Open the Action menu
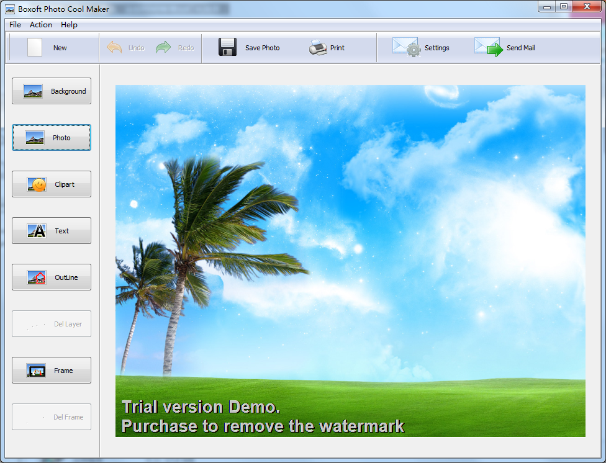This screenshot has width=606, height=463. [40, 25]
